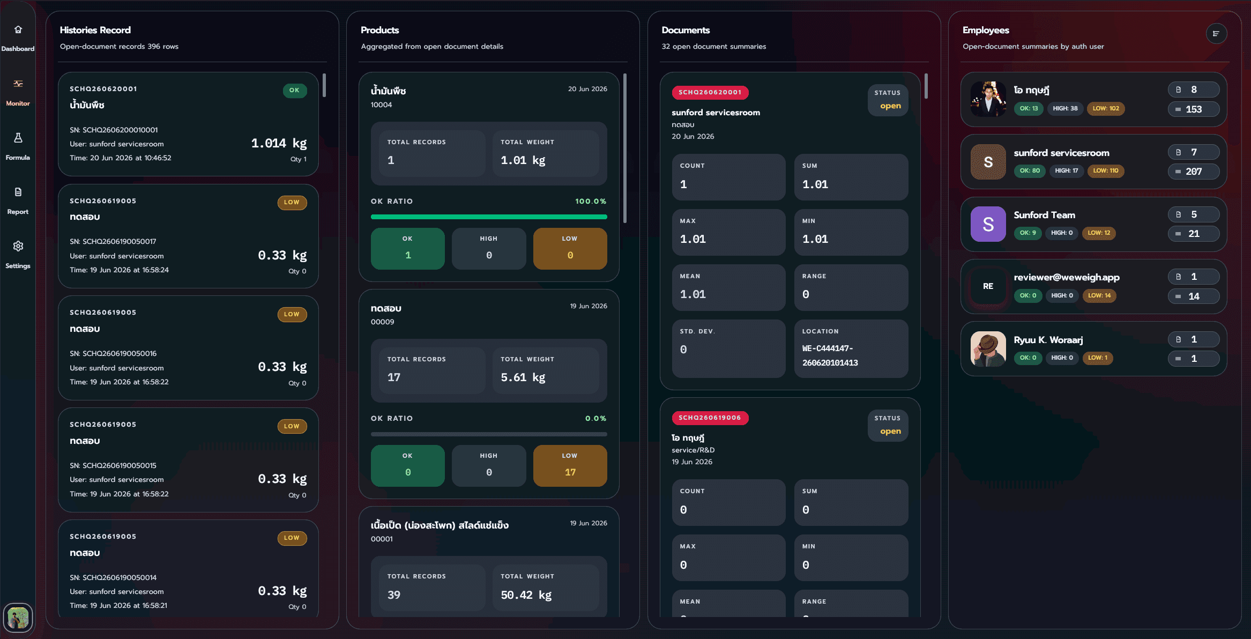The image size is (1251, 639).
Task: Click the RANGE 0 tile in SCHQ260620001
Action: click(x=851, y=287)
